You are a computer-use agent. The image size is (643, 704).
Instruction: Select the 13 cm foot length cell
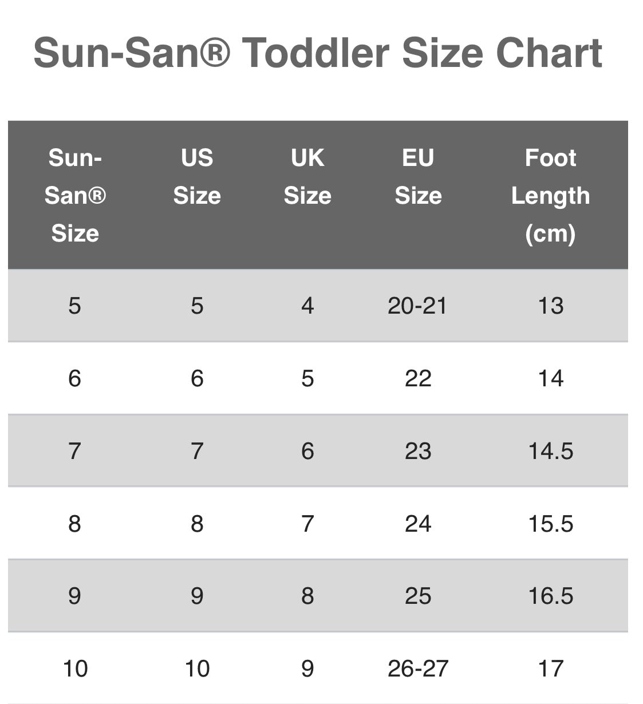point(550,306)
